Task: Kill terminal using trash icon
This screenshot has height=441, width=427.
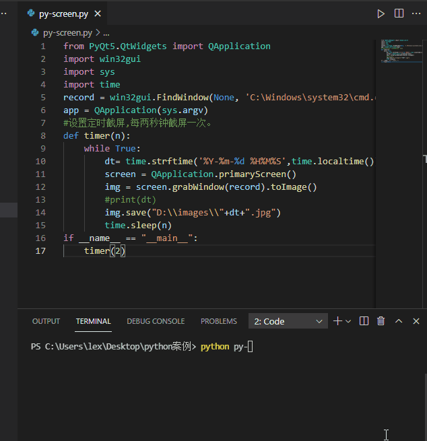Action: [381, 321]
